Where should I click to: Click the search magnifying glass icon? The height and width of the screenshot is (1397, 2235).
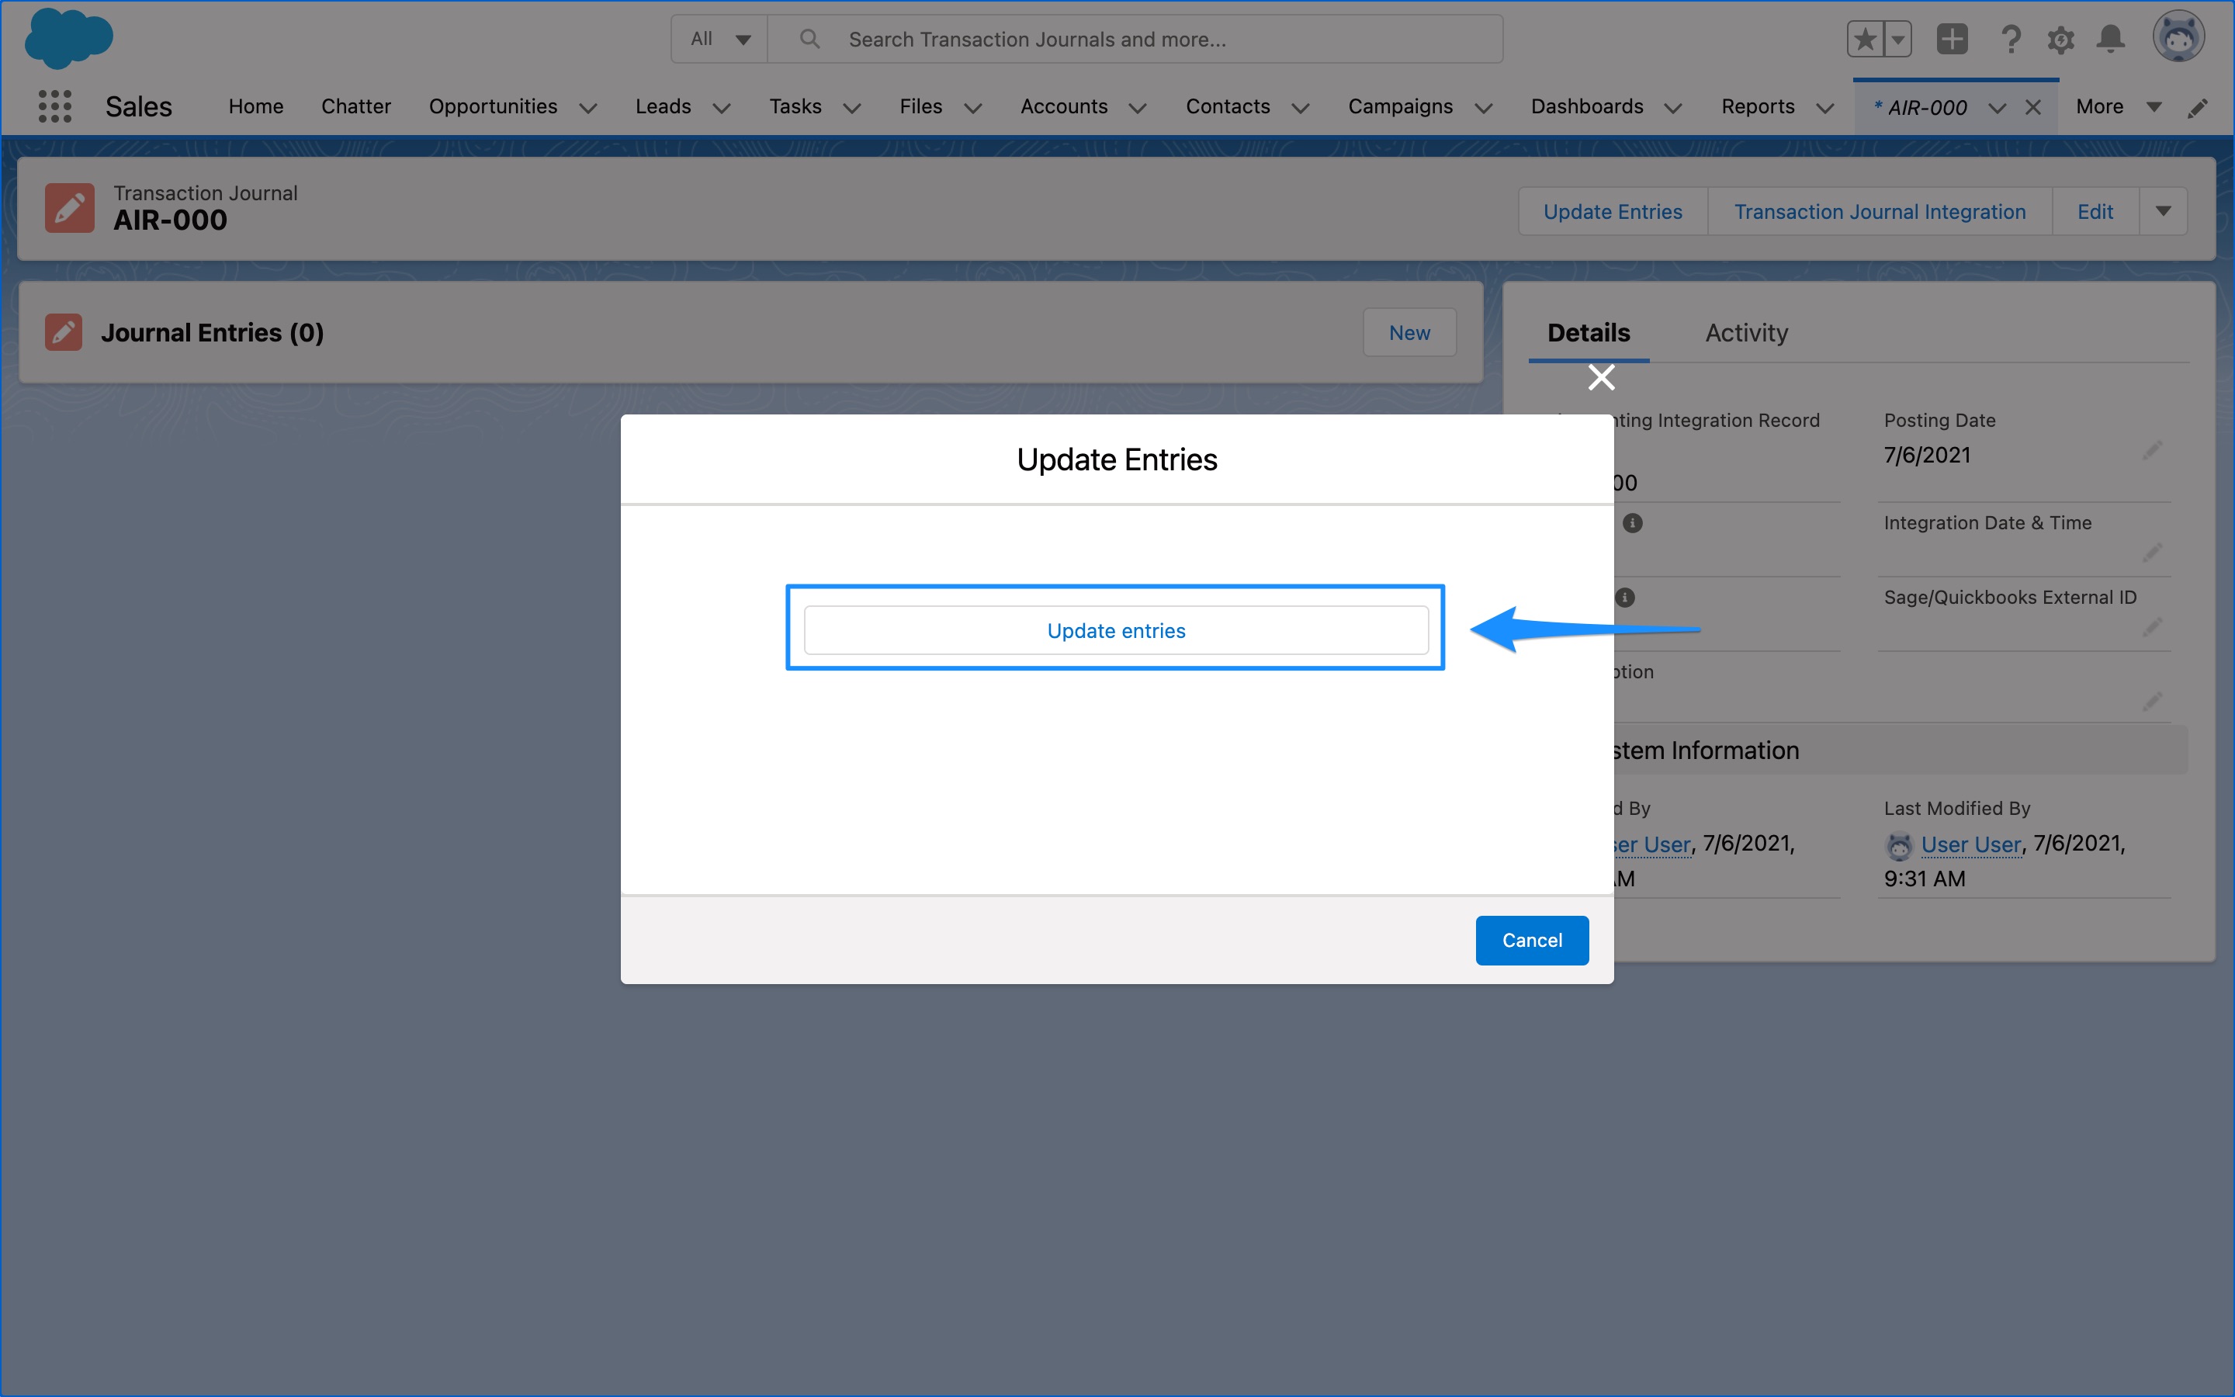[810, 38]
